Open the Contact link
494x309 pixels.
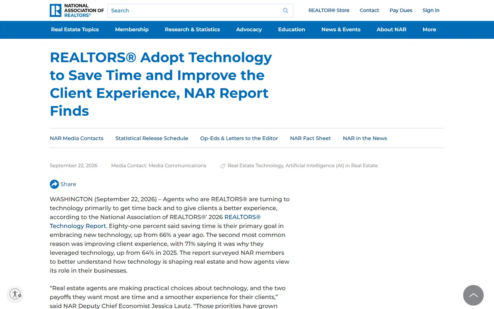pos(369,10)
